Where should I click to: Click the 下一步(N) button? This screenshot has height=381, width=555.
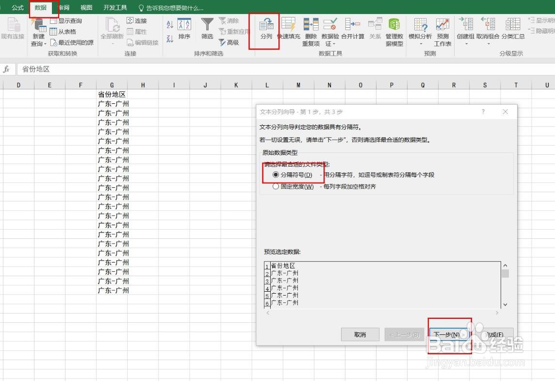tap(450, 334)
